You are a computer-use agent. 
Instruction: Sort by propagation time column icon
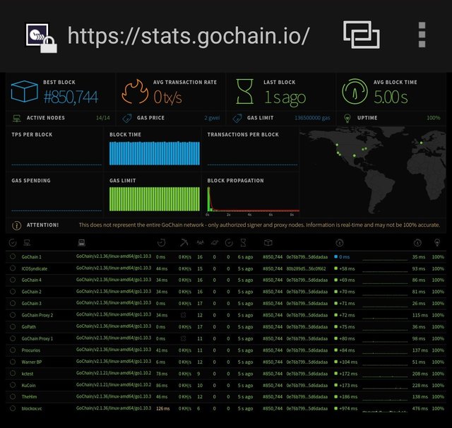pos(340,243)
